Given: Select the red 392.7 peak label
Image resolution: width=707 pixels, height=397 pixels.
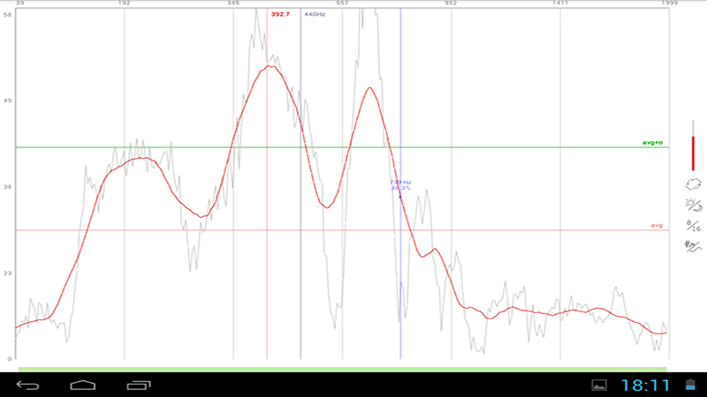Looking at the screenshot, I should pyautogui.click(x=280, y=14).
